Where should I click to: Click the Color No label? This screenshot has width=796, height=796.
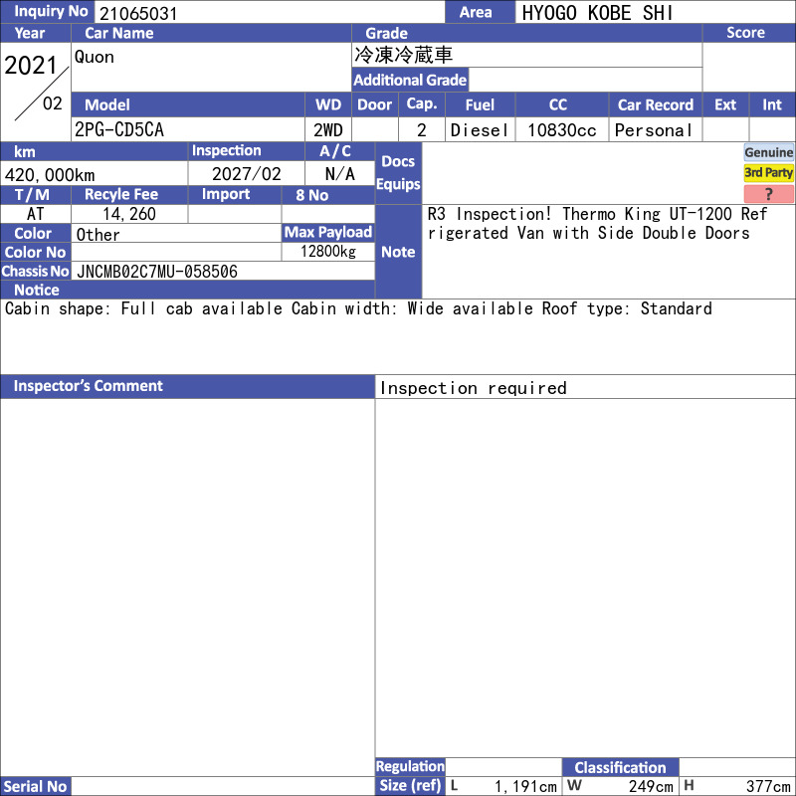(x=36, y=253)
